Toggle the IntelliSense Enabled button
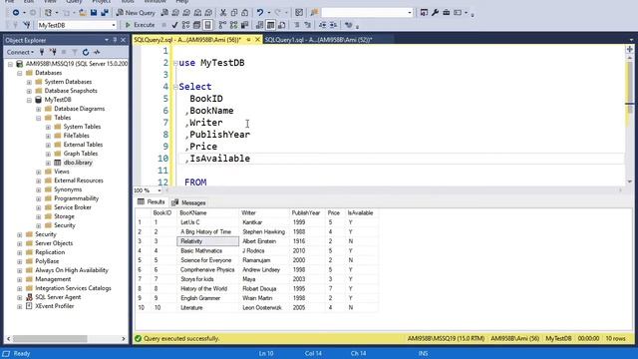 (207, 25)
